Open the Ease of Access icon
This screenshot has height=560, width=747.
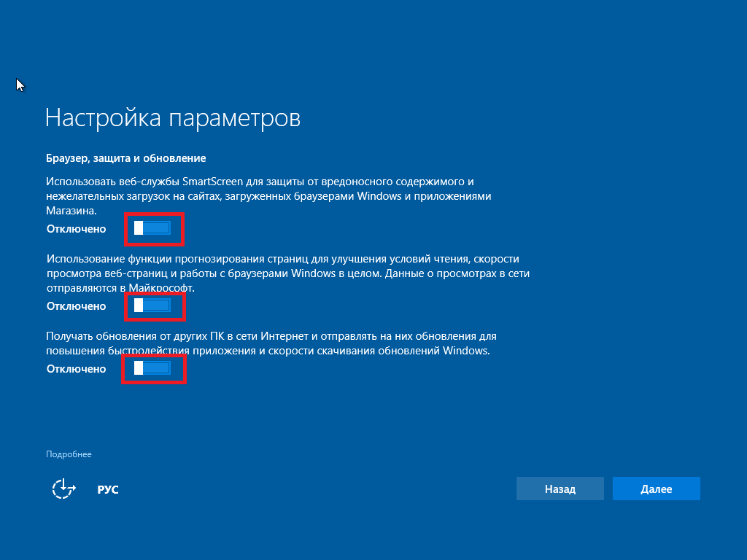[64, 489]
